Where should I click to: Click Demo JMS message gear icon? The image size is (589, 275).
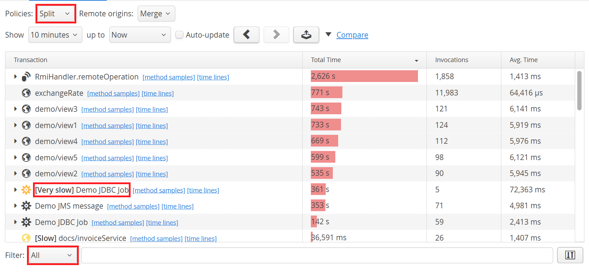26,206
